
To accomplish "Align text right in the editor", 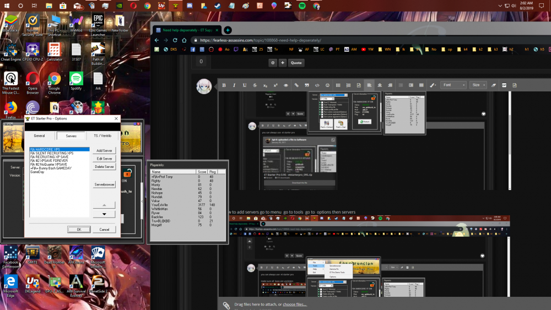I will 390,85.
